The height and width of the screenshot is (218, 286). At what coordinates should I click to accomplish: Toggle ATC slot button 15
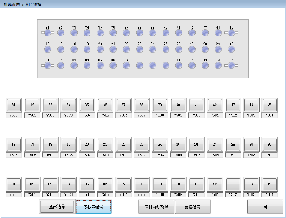coord(269,184)
